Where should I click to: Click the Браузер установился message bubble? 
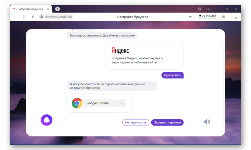pyautogui.click(x=102, y=35)
